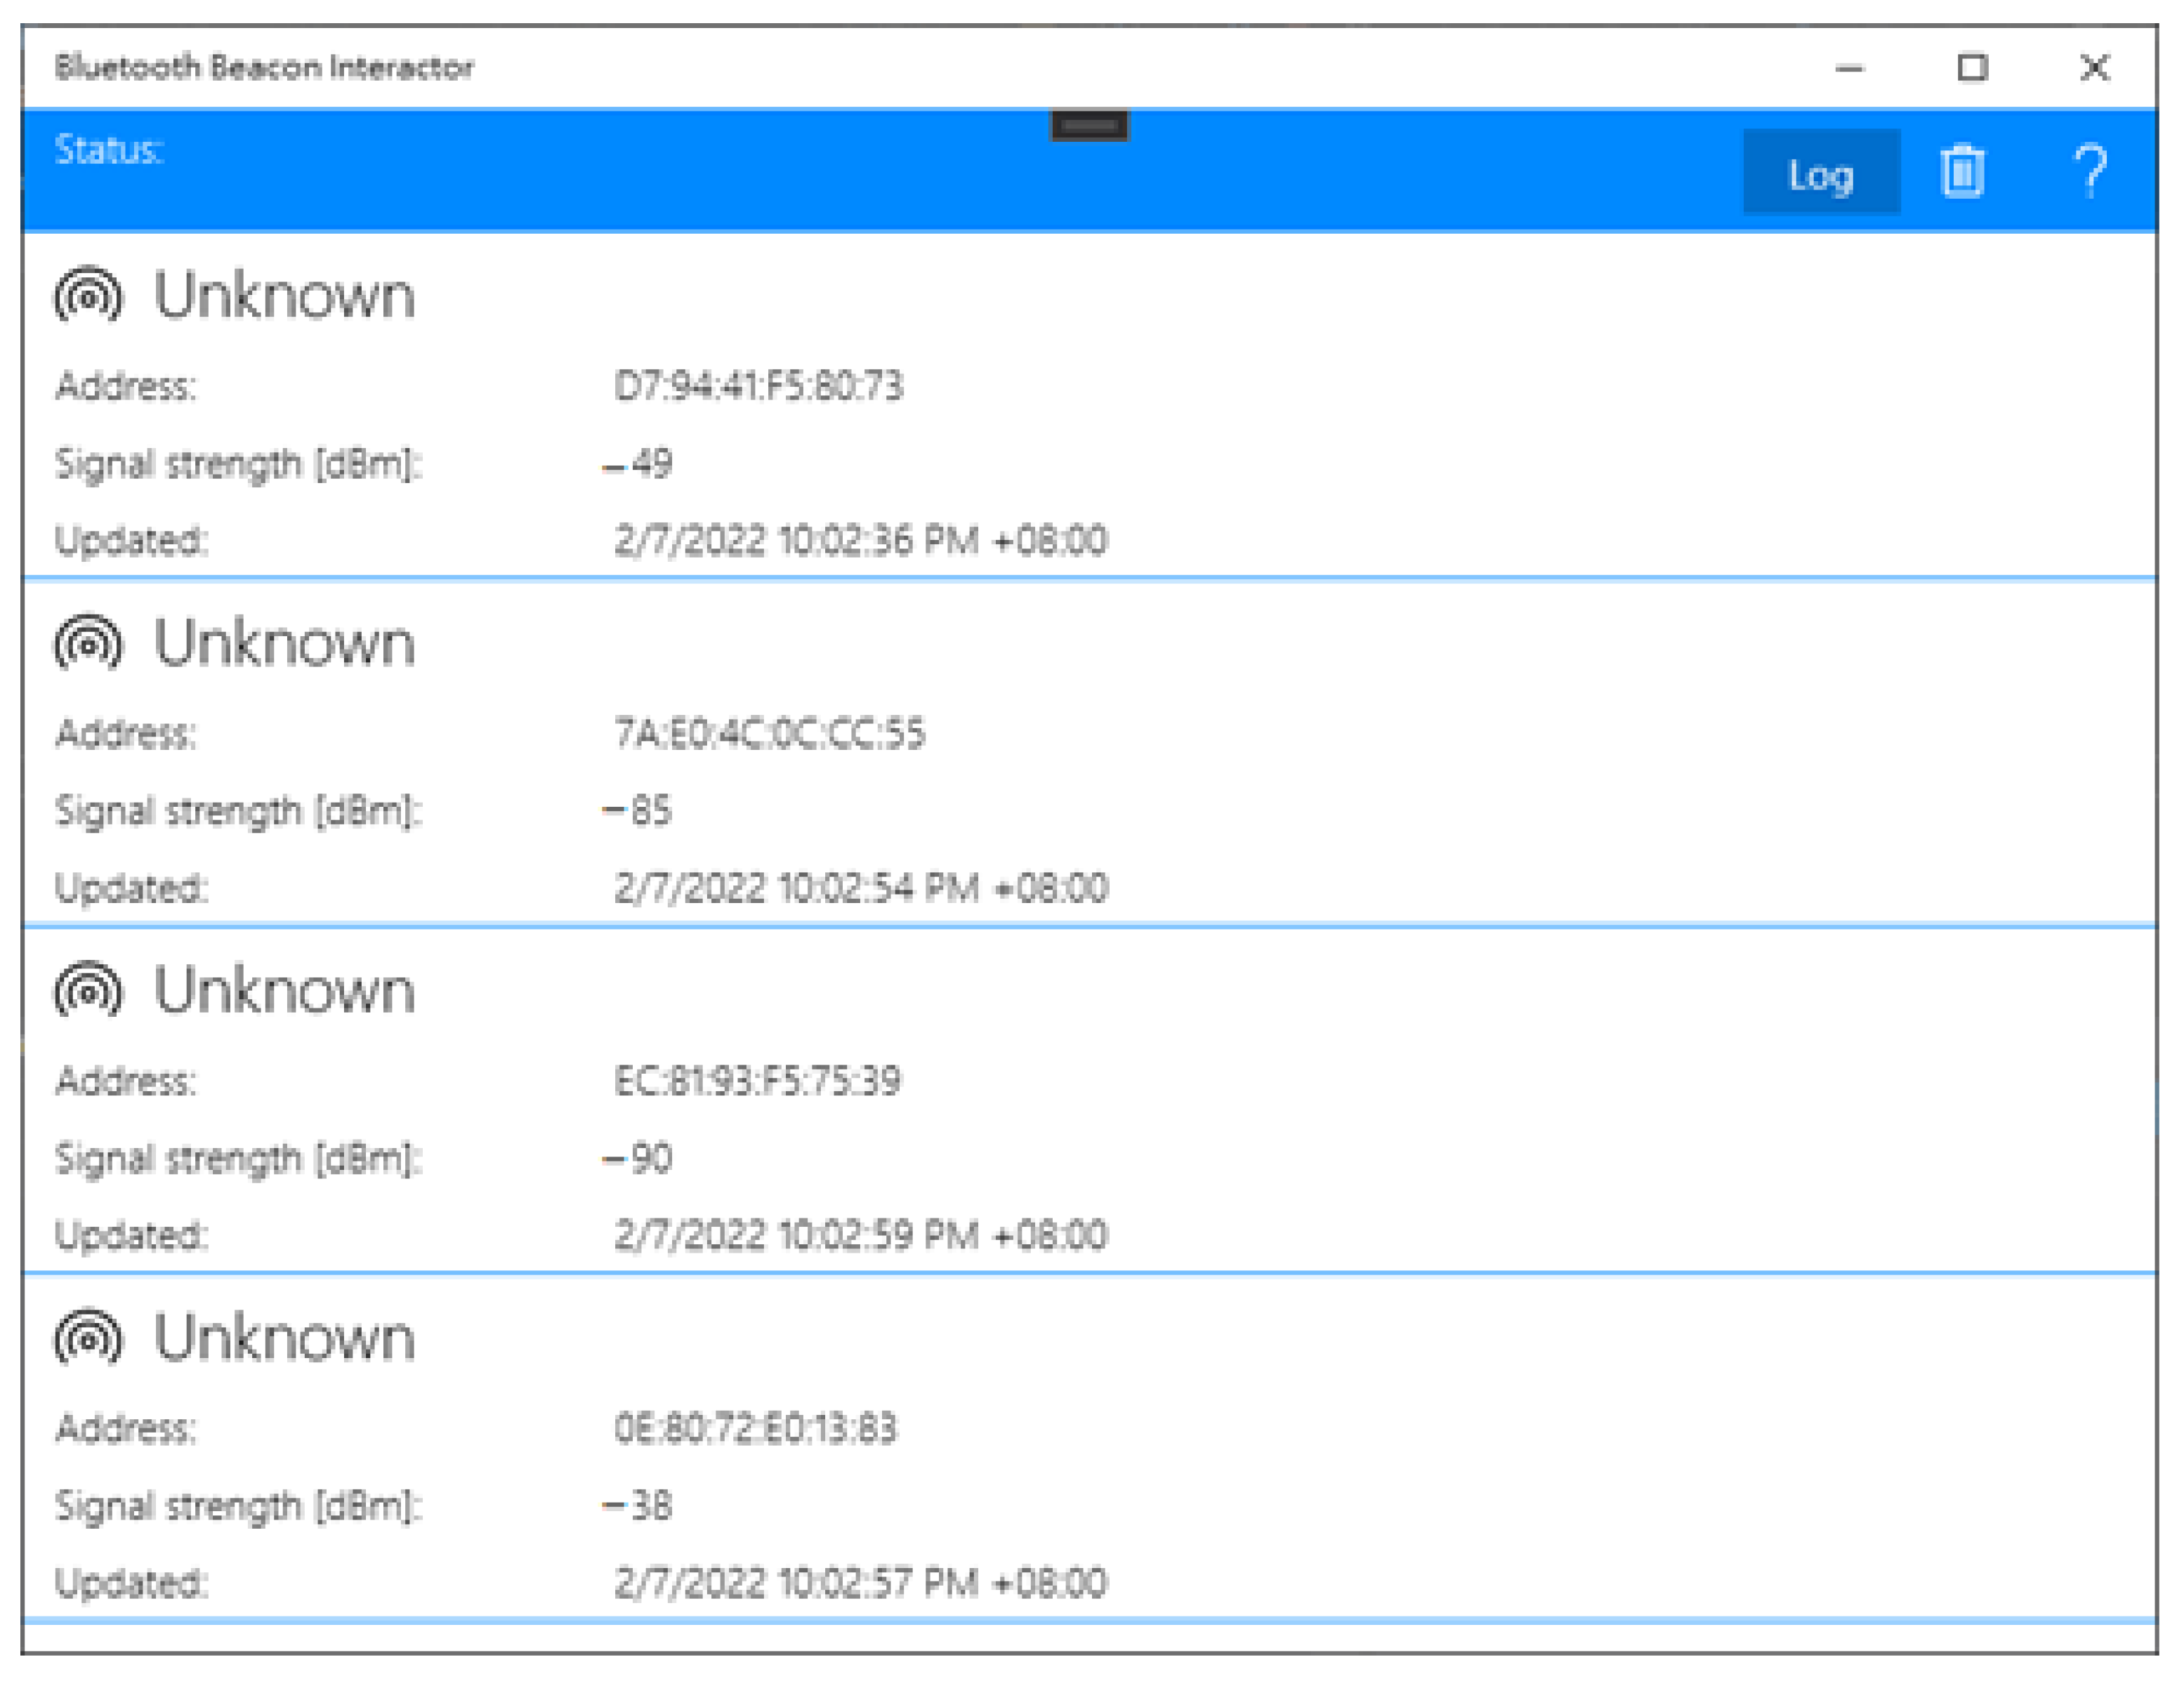The height and width of the screenshot is (1686, 2184).
Task: Select address D7:94:41:F5:80:73
Action: 758,386
